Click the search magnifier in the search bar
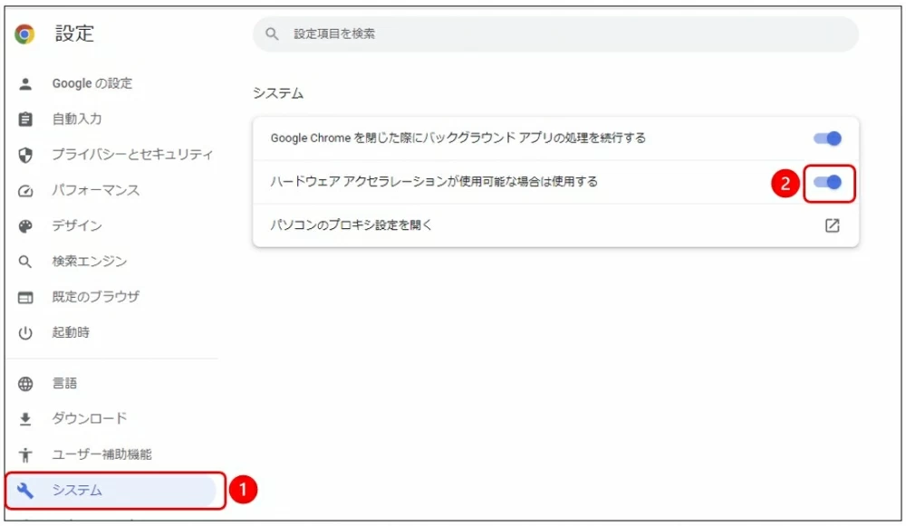The height and width of the screenshot is (526, 906). 271,33
